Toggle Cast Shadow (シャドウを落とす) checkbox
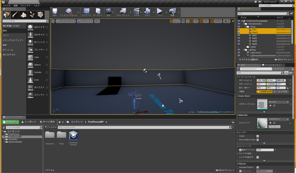The height and width of the screenshot is (173, 296). [x=258, y=157]
